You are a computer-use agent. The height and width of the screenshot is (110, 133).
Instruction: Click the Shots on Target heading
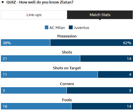coord(67,68)
